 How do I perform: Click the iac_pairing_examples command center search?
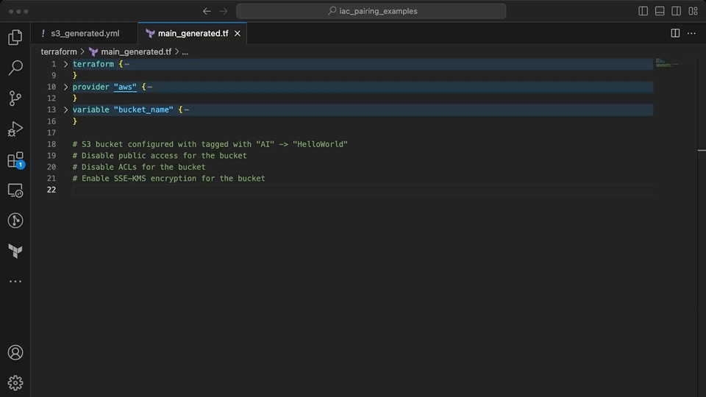pyautogui.click(x=371, y=11)
